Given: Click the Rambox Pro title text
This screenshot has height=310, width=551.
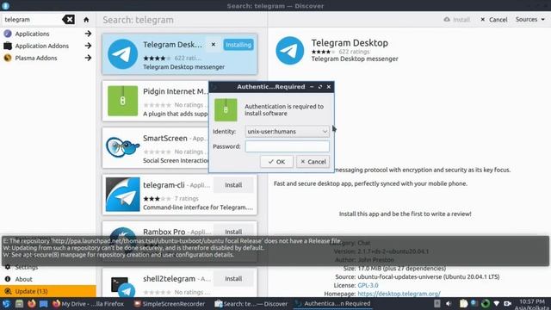Looking at the screenshot, I should click(x=164, y=232).
